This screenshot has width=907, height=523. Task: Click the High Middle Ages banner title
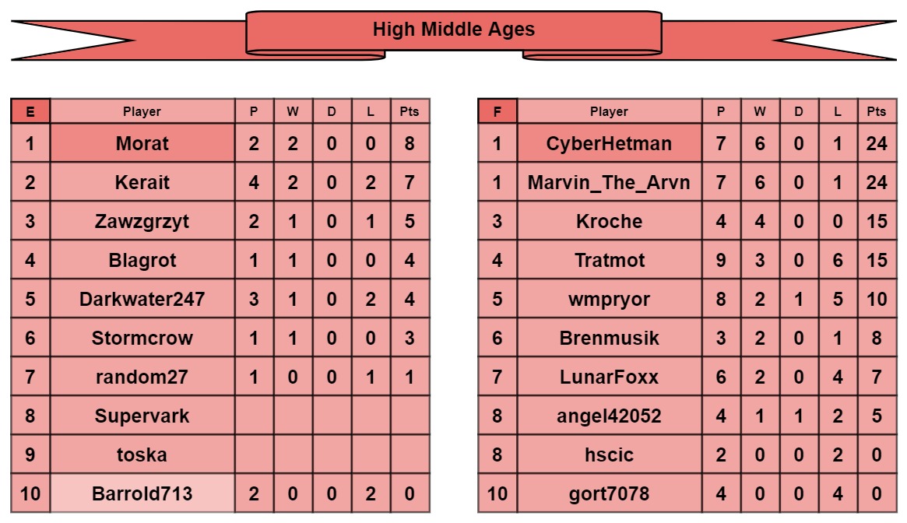453,30
